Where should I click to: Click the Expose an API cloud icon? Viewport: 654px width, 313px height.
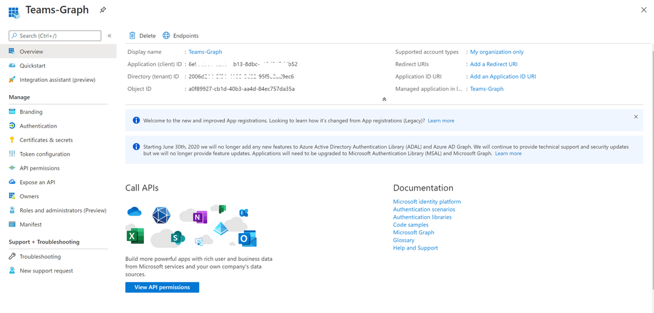[12, 183]
